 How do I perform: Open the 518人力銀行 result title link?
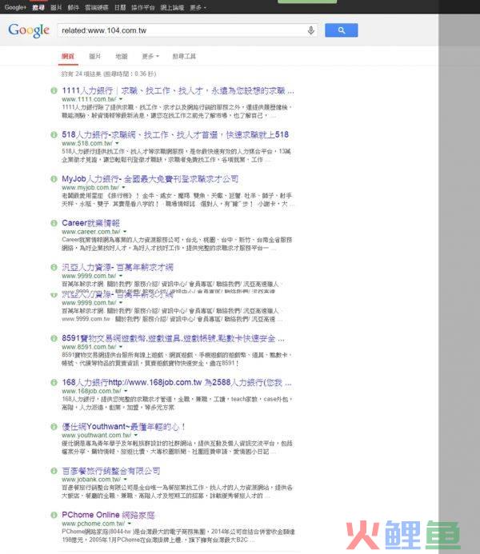175,134
